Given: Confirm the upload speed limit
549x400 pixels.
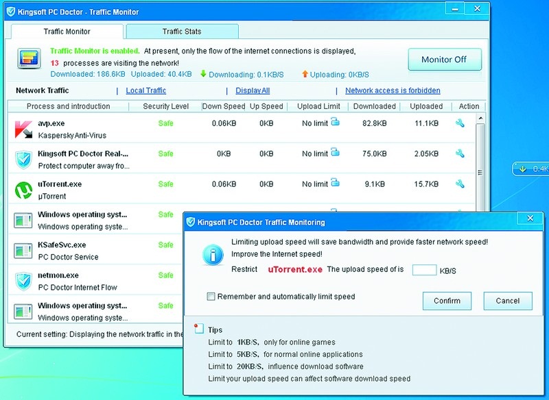Looking at the screenshot, I should pos(447,301).
